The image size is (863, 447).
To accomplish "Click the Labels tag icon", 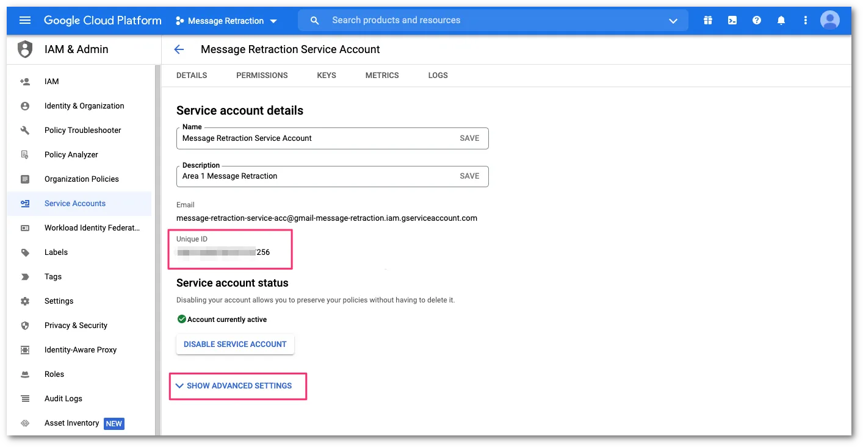I will [x=24, y=252].
